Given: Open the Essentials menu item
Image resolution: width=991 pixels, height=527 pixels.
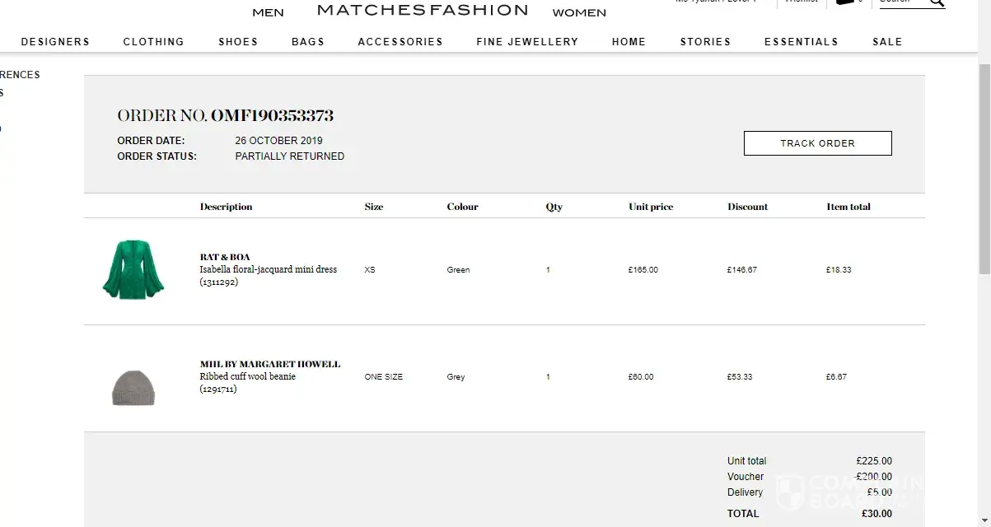Looking at the screenshot, I should [x=801, y=42].
